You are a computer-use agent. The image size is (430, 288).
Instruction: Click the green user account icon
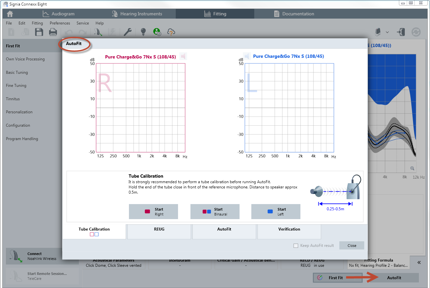tap(157, 32)
